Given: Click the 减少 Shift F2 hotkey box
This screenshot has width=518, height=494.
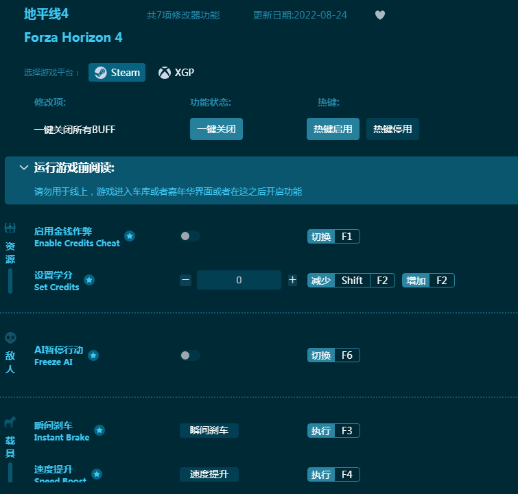Looking at the screenshot, I should pyautogui.click(x=351, y=280).
